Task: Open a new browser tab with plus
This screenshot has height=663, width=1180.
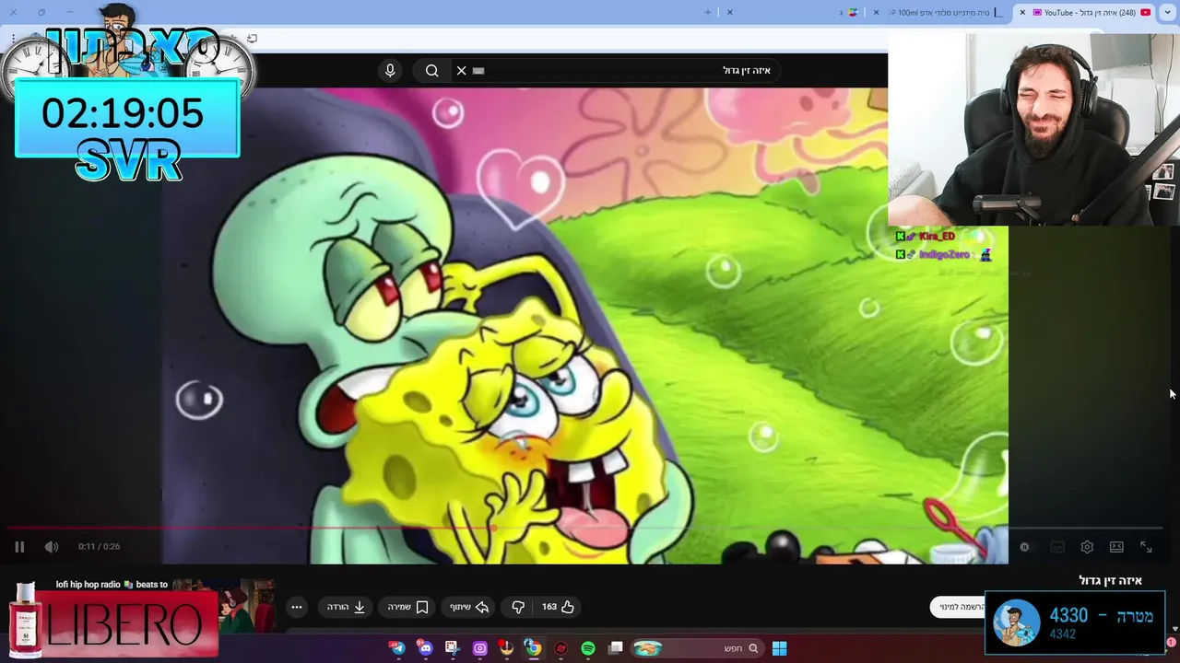Action: [708, 12]
